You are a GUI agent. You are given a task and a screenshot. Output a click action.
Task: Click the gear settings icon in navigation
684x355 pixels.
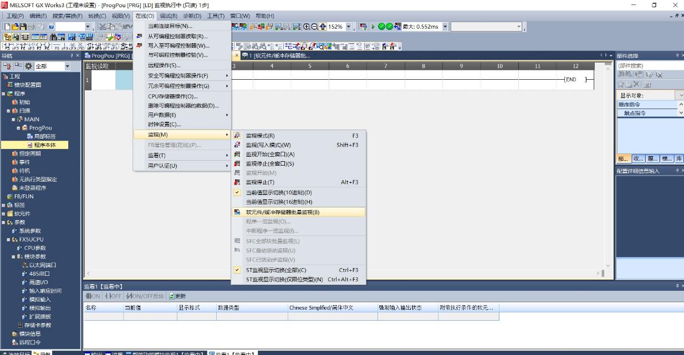point(28,66)
